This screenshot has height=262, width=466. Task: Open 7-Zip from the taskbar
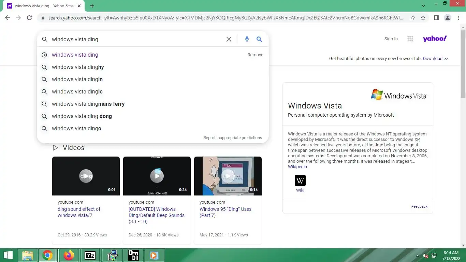click(x=90, y=255)
